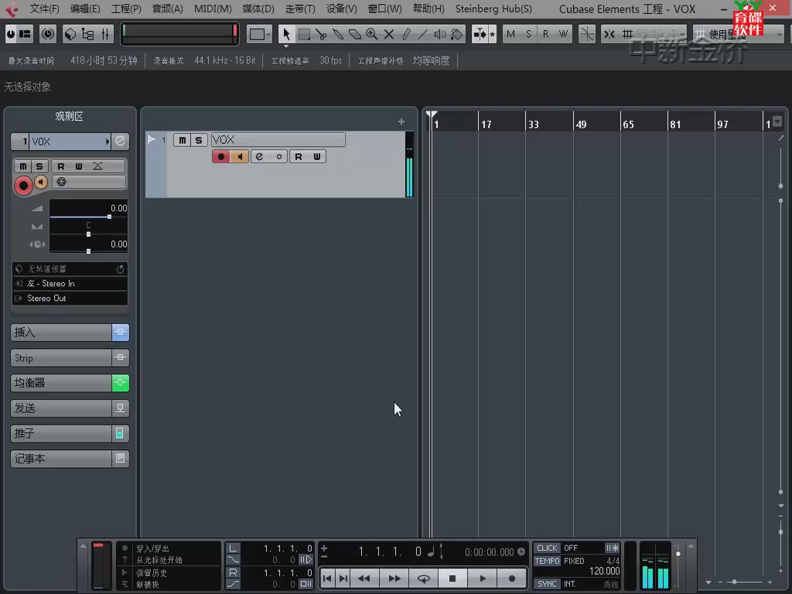This screenshot has width=792, height=594.
Task: Click the Strip section icon
Action: click(x=120, y=357)
